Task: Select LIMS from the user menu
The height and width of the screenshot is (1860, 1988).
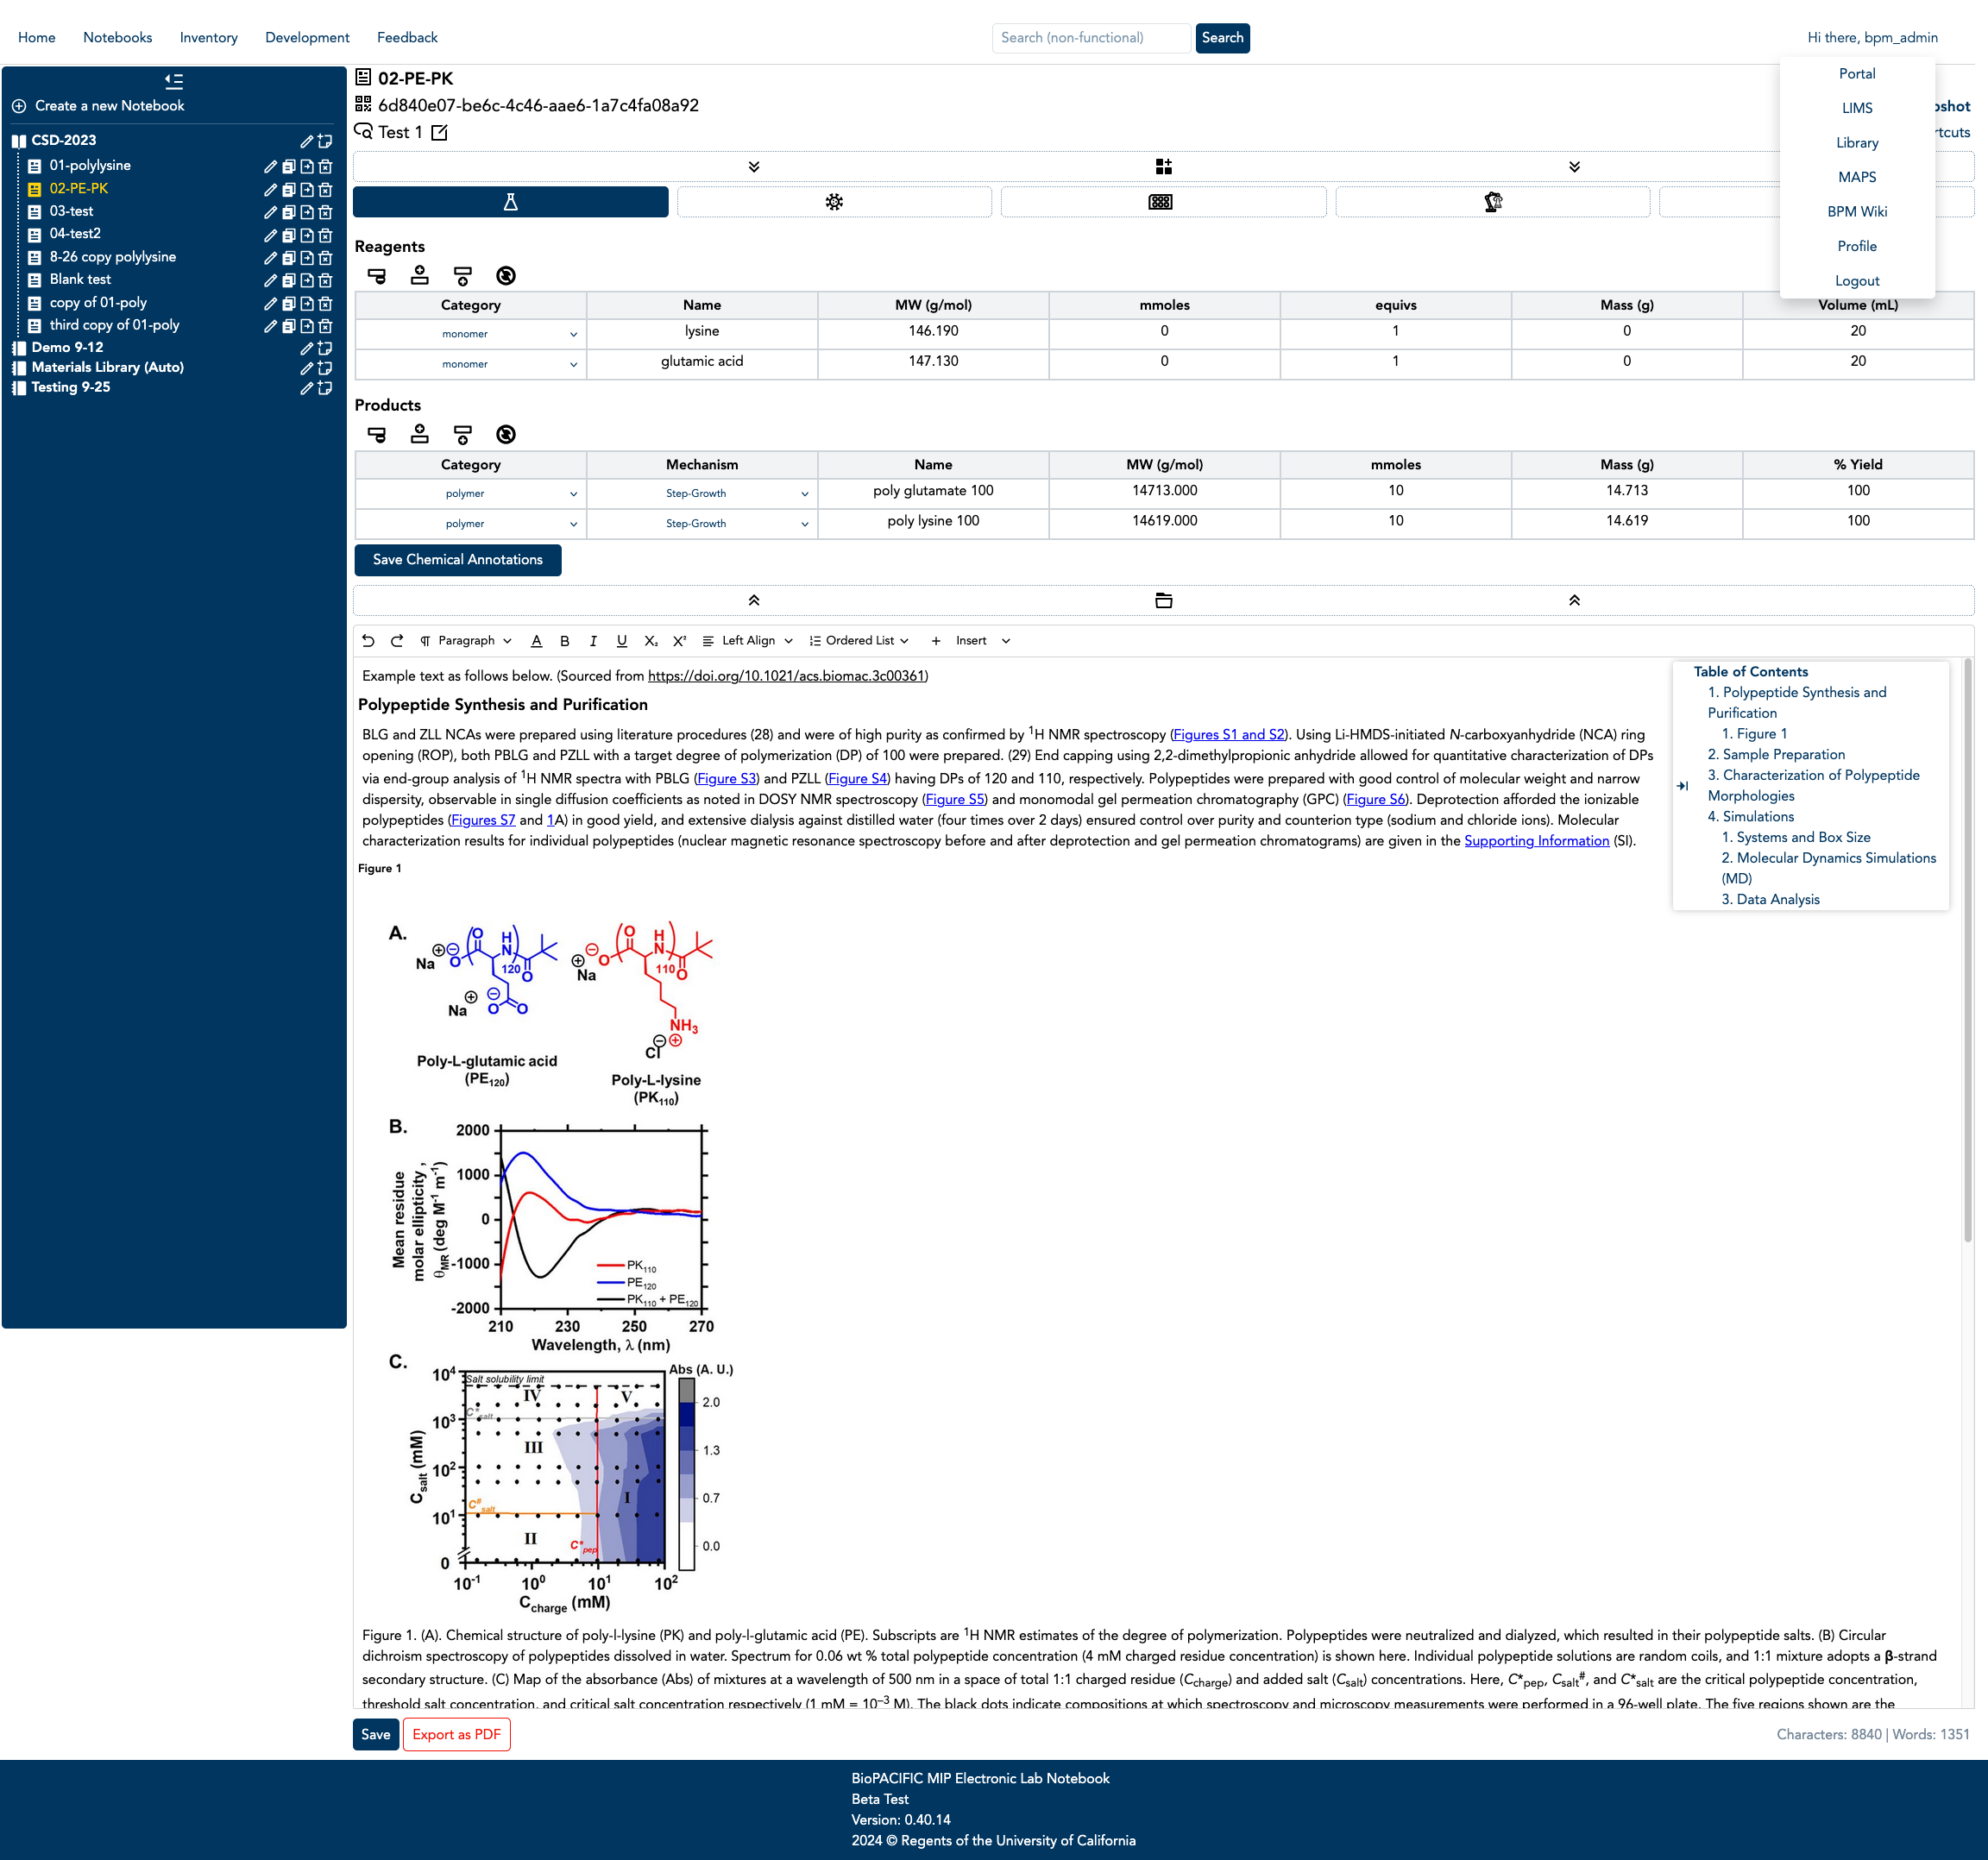Action: 1856,108
